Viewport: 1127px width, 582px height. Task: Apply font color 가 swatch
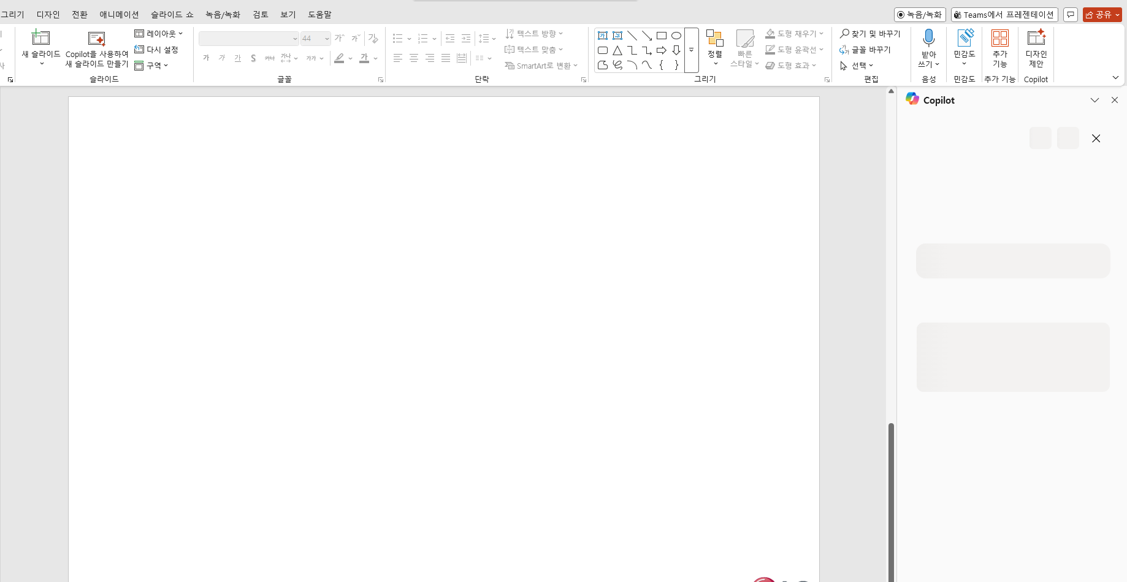click(x=364, y=58)
